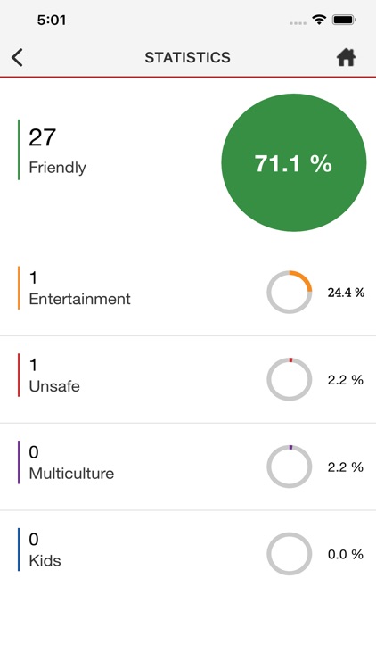This screenshot has height=669, width=376.
Task: Tap the red Unsafe ring chart
Action: point(290,379)
